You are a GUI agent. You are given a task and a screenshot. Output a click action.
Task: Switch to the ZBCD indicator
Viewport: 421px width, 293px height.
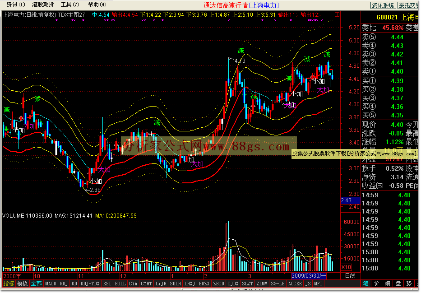tap(218, 284)
